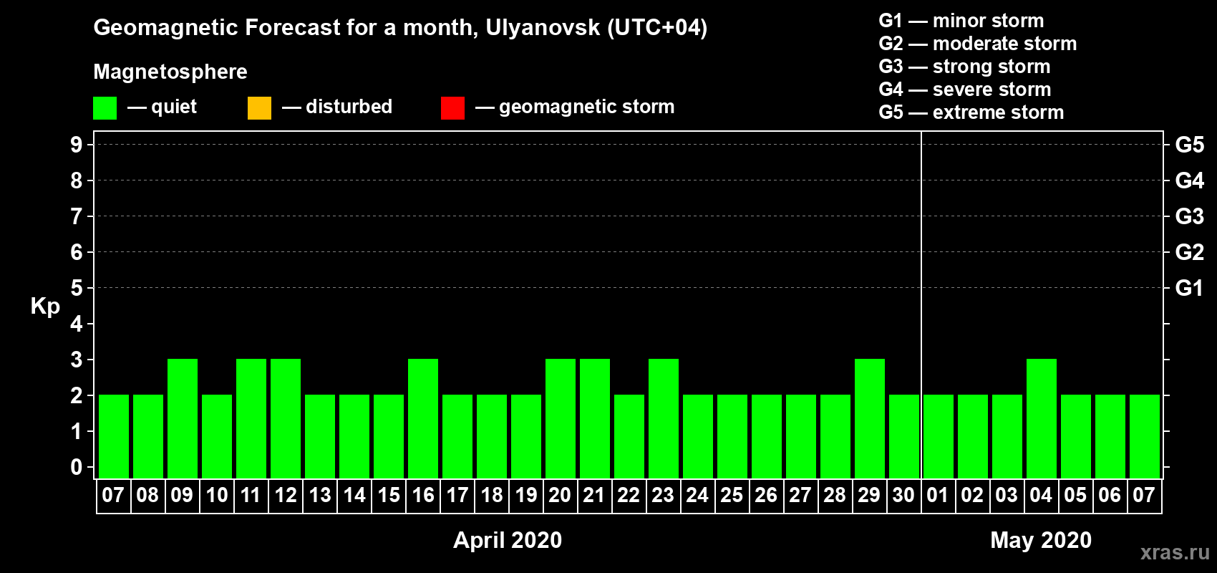Select the April 16 Kp bar
This screenshot has width=1217, height=573.
pyautogui.click(x=423, y=418)
